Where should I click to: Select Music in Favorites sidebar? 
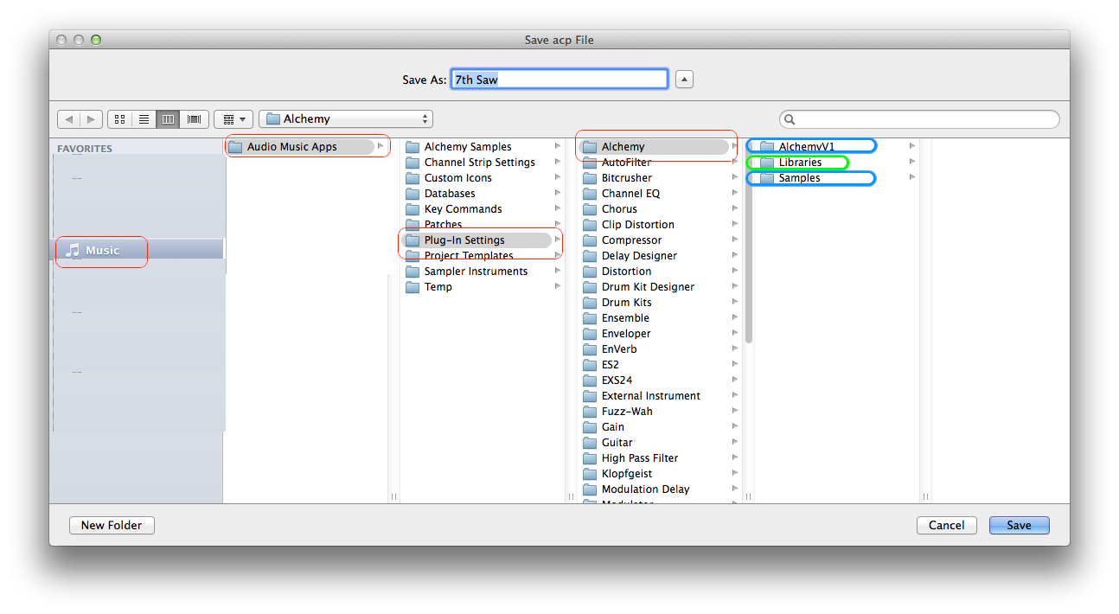137,250
